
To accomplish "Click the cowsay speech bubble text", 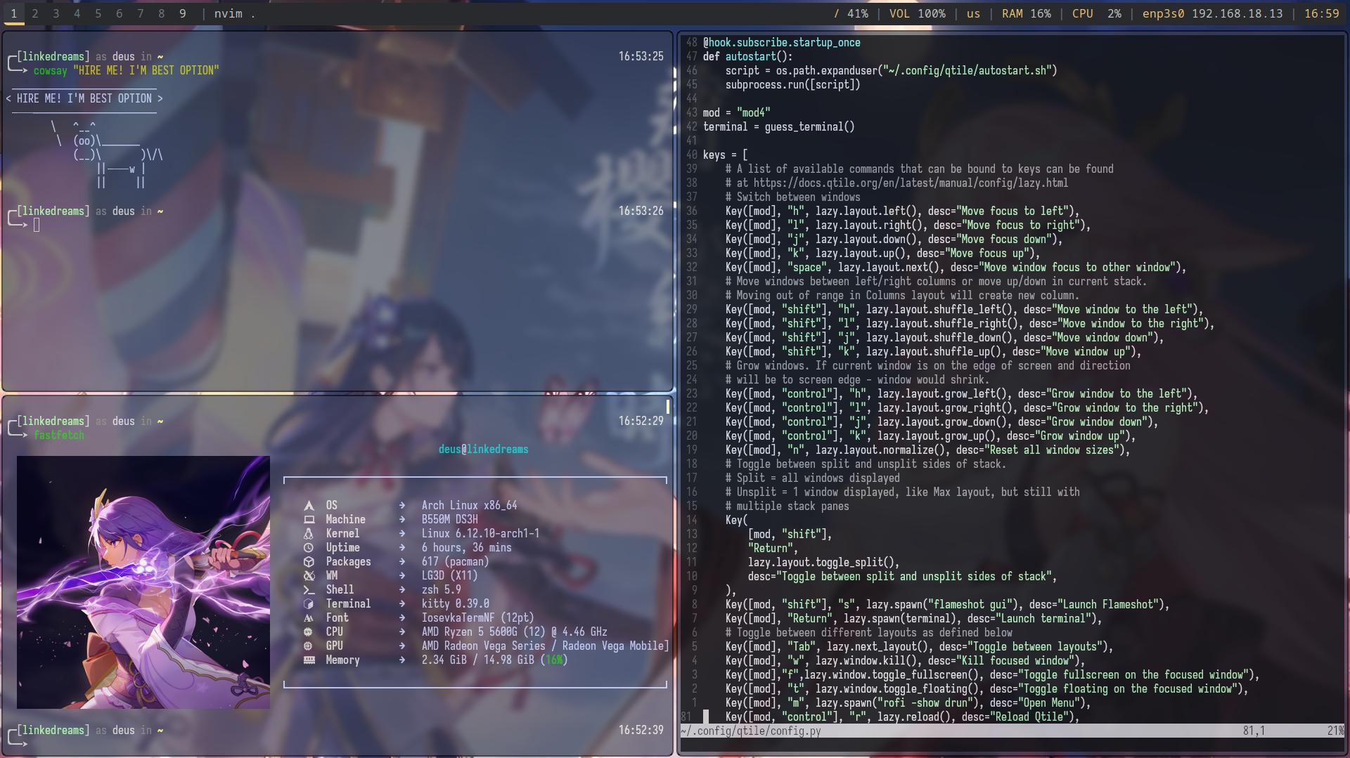I will (x=84, y=98).
